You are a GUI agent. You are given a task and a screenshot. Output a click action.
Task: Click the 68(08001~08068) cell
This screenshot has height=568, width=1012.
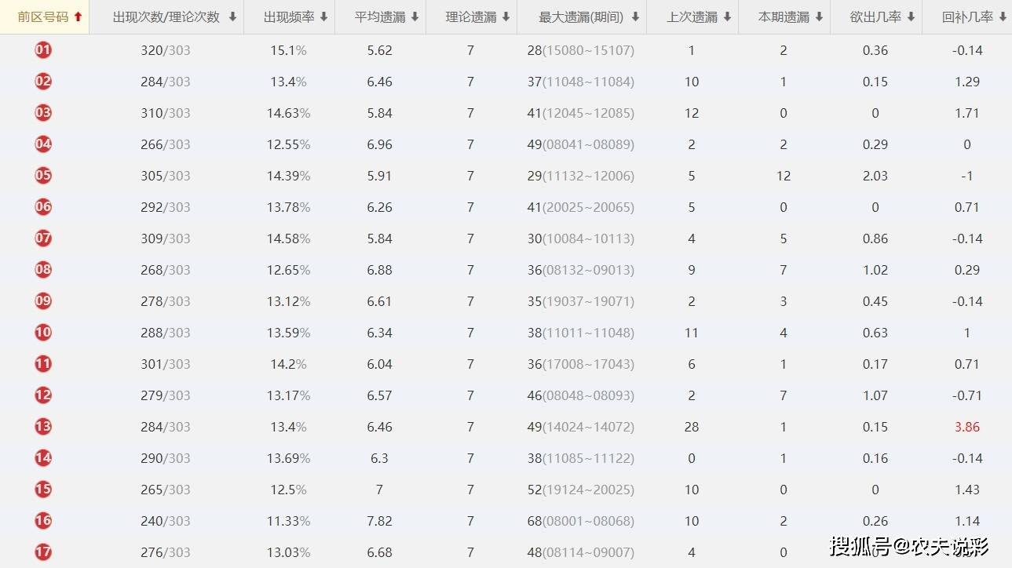point(581,521)
